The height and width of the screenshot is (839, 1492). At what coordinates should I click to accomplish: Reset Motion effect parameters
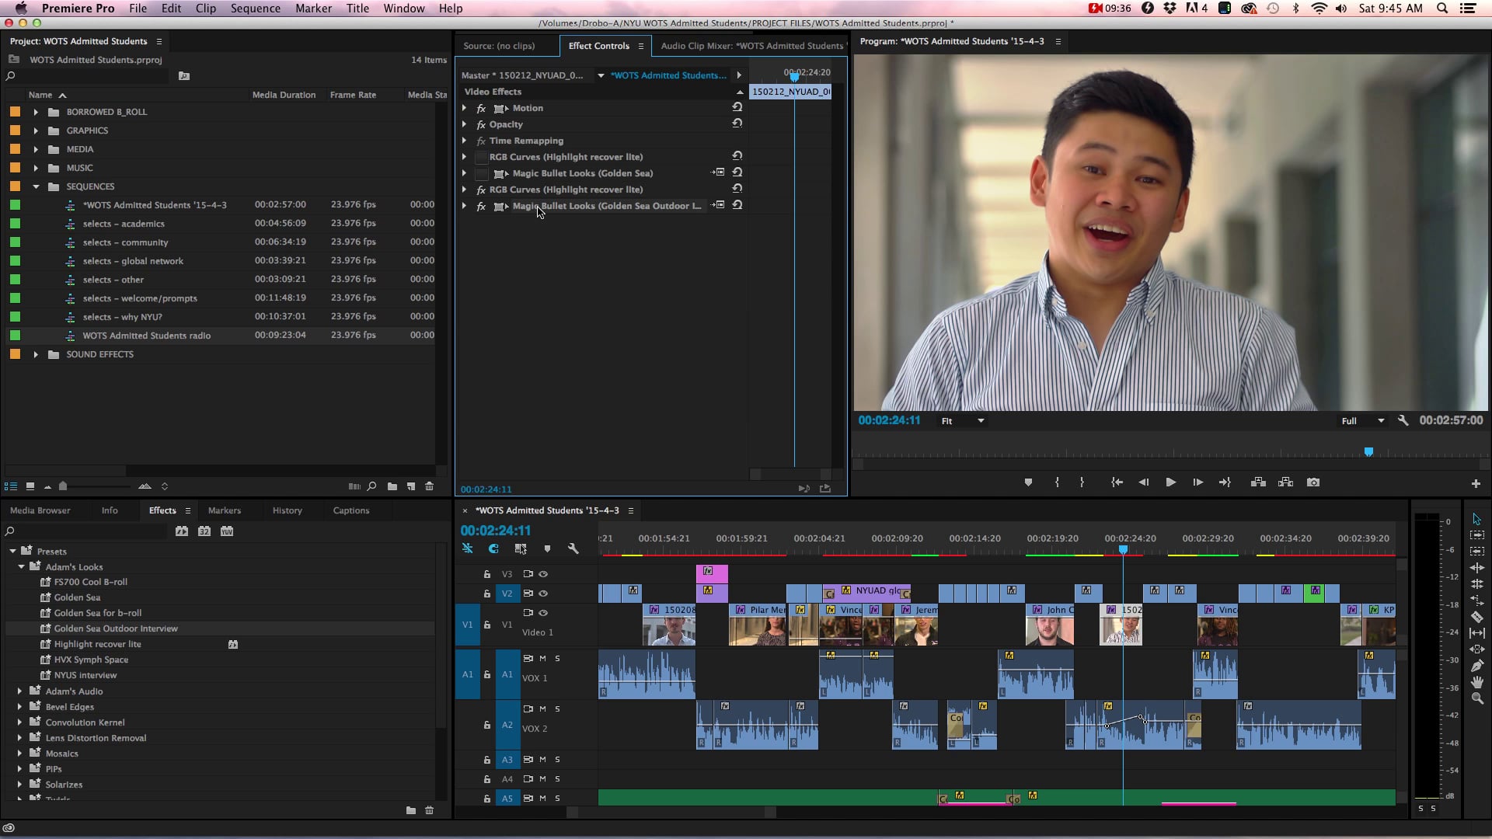click(737, 107)
